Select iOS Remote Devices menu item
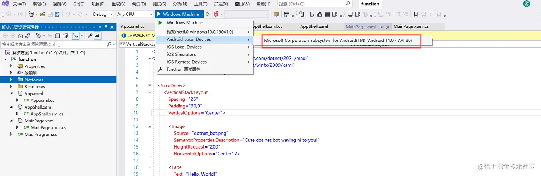This screenshot has height=176, width=541. click(x=204, y=62)
